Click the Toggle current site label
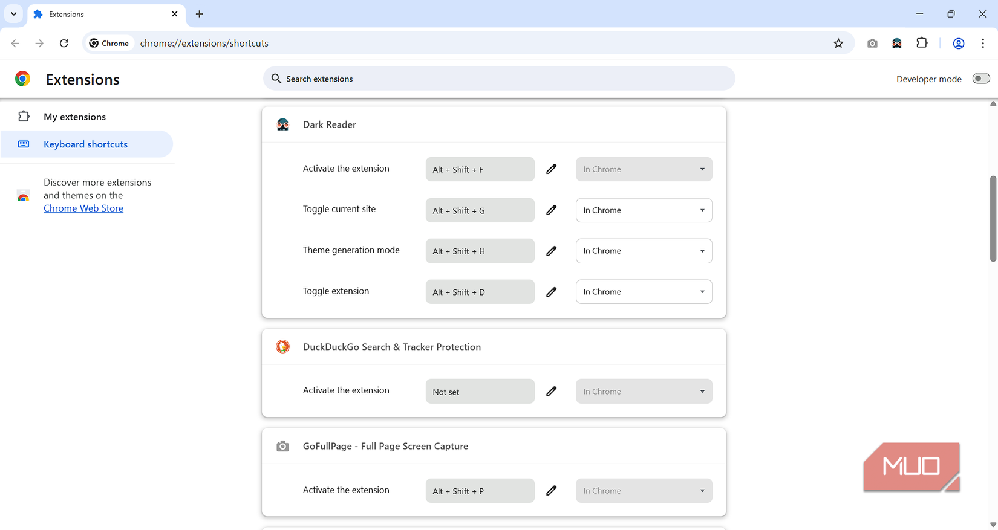Screen dimensions: 998x530 tap(339, 209)
